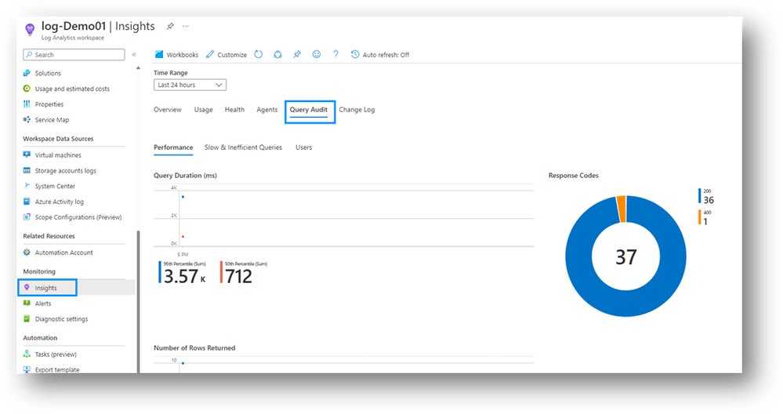
Task: Click the blue 200 response code legend
Action: [x=706, y=196]
